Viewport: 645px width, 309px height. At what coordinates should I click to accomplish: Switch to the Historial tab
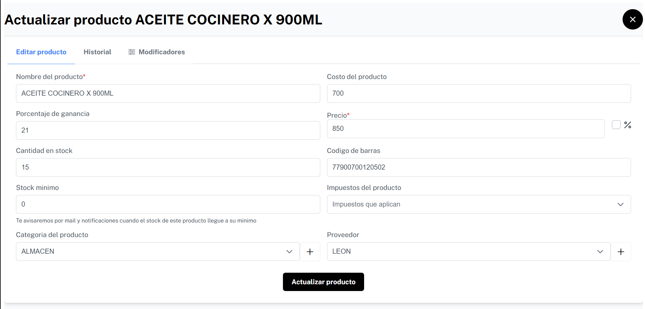point(97,52)
